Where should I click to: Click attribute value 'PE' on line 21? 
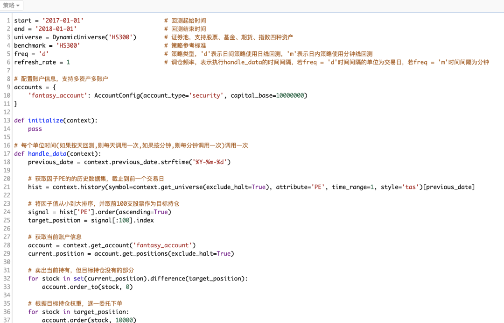pyautogui.click(x=318, y=187)
